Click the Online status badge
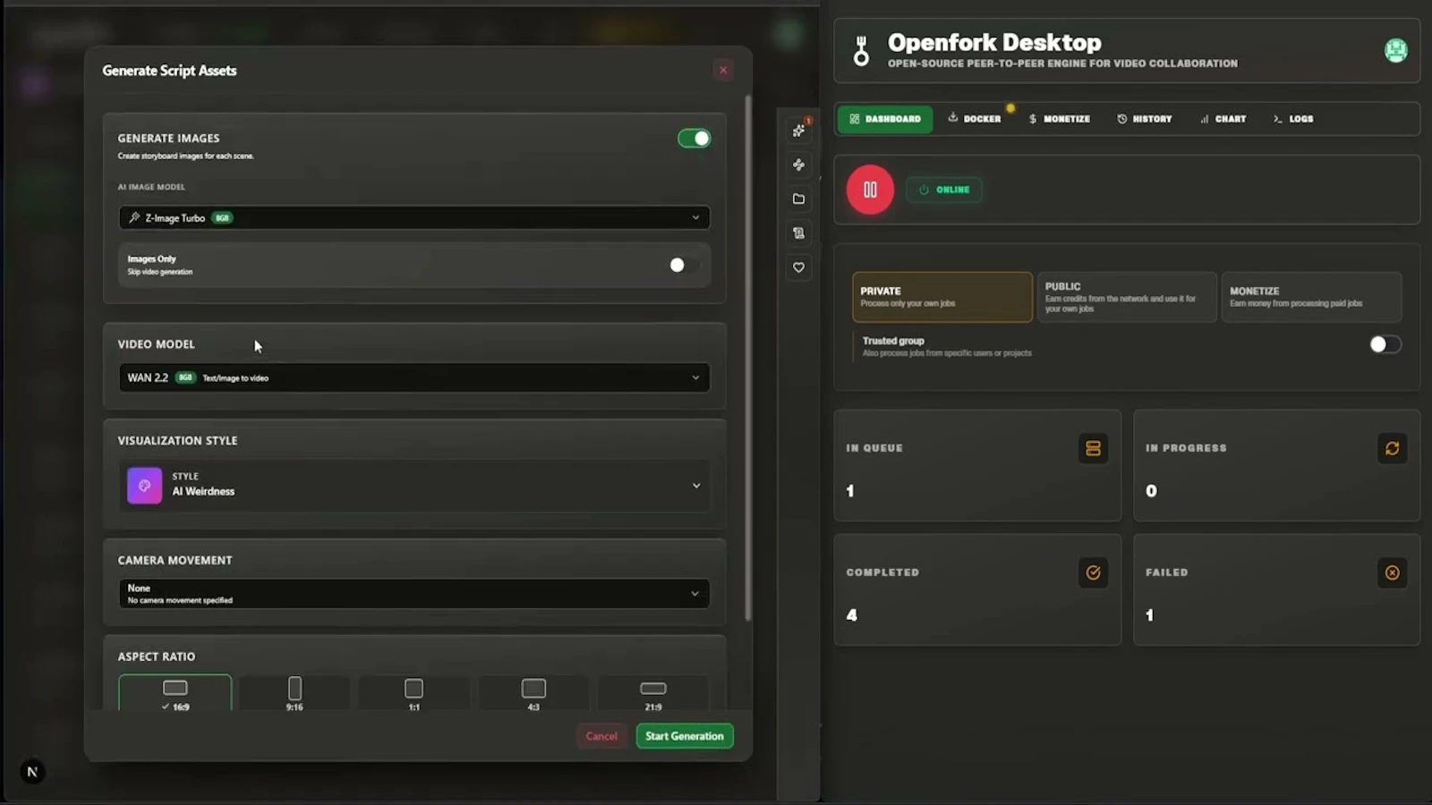This screenshot has height=805, width=1432. point(944,190)
